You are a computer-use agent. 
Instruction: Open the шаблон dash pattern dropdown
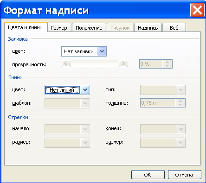click(67, 103)
